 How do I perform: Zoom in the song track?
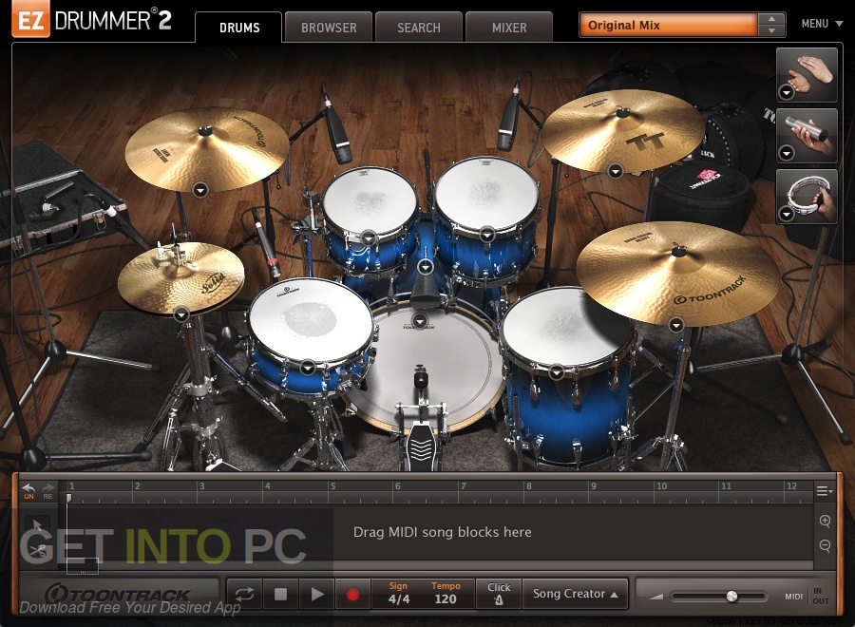(x=825, y=521)
